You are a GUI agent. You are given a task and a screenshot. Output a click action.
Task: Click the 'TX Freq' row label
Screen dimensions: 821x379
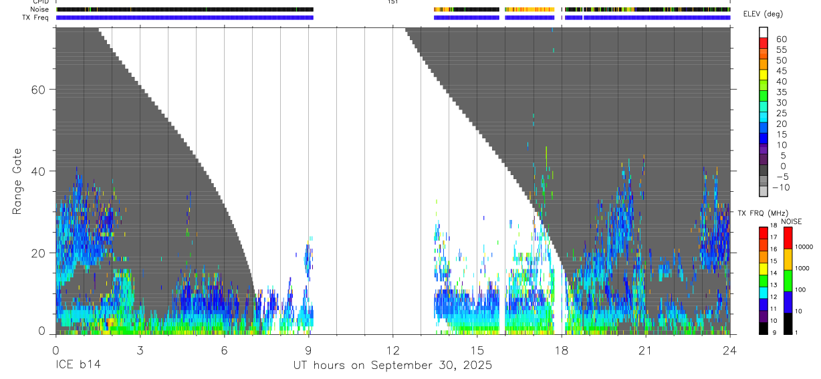tap(37, 17)
